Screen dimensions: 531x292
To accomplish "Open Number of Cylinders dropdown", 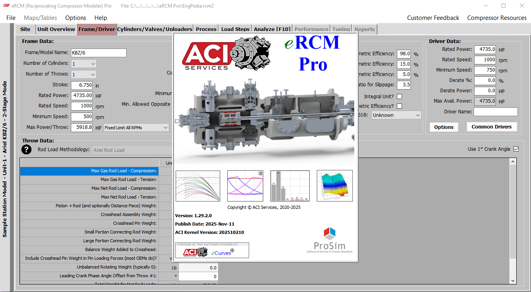I will (x=84, y=64).
